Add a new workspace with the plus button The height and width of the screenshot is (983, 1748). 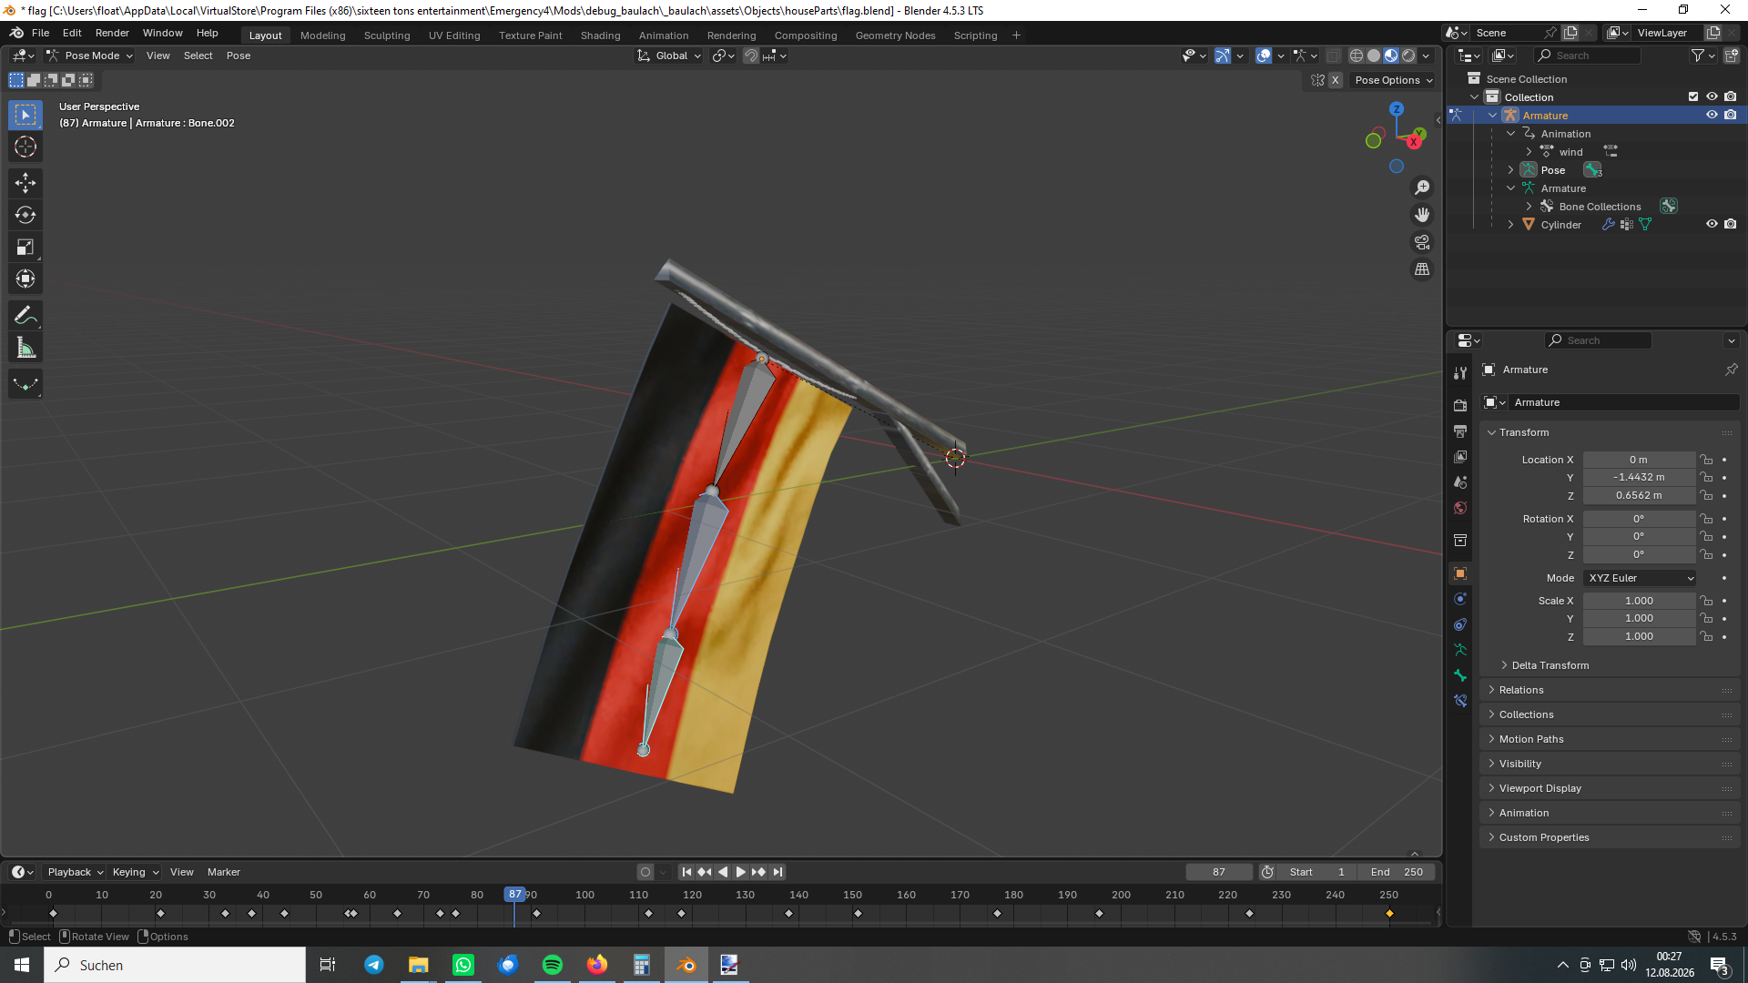pos(1016,35)
